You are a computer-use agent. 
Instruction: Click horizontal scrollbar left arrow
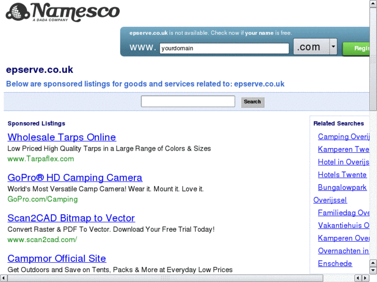tap(3, 278)
